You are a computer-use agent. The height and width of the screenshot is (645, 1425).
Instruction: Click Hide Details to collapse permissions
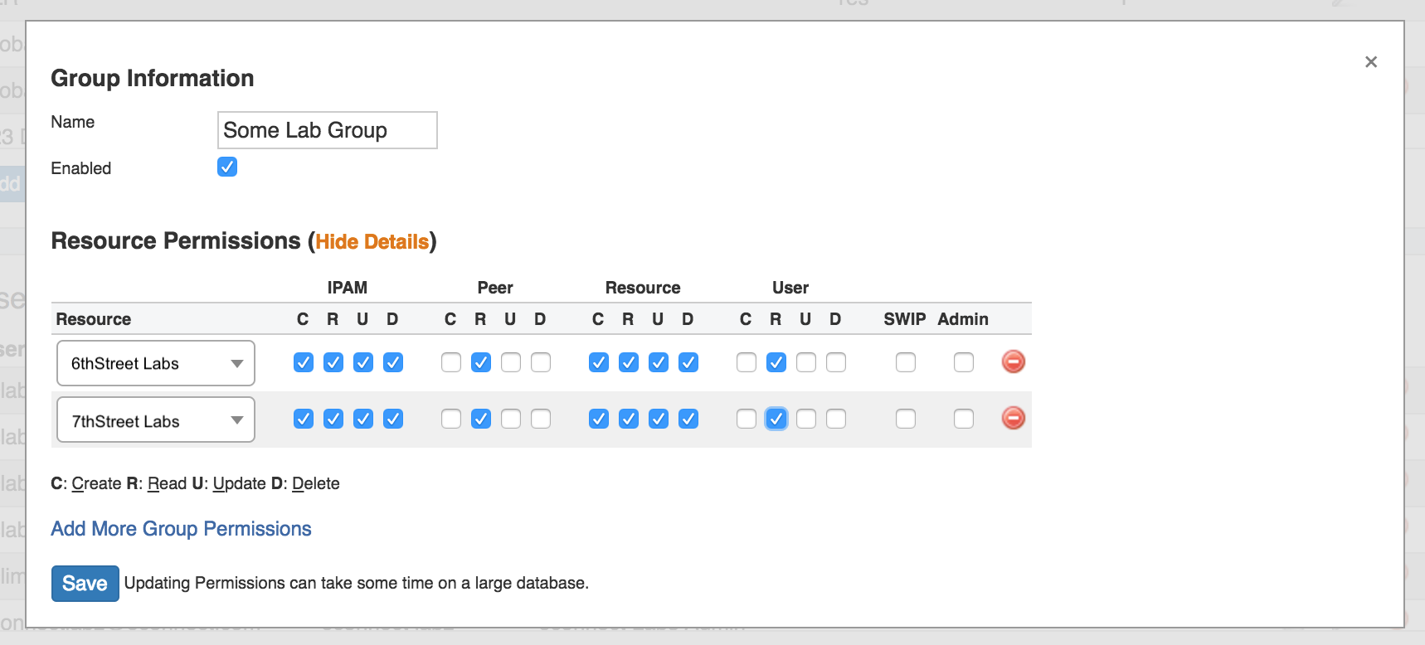pos(372,242)
